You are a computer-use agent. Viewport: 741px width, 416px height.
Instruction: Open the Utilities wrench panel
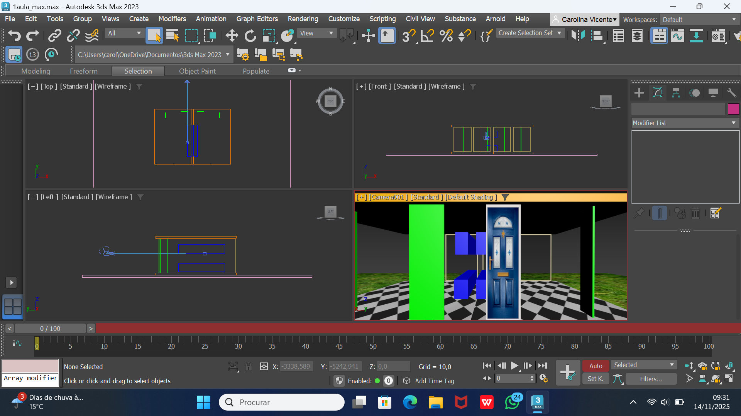point(731,93)
